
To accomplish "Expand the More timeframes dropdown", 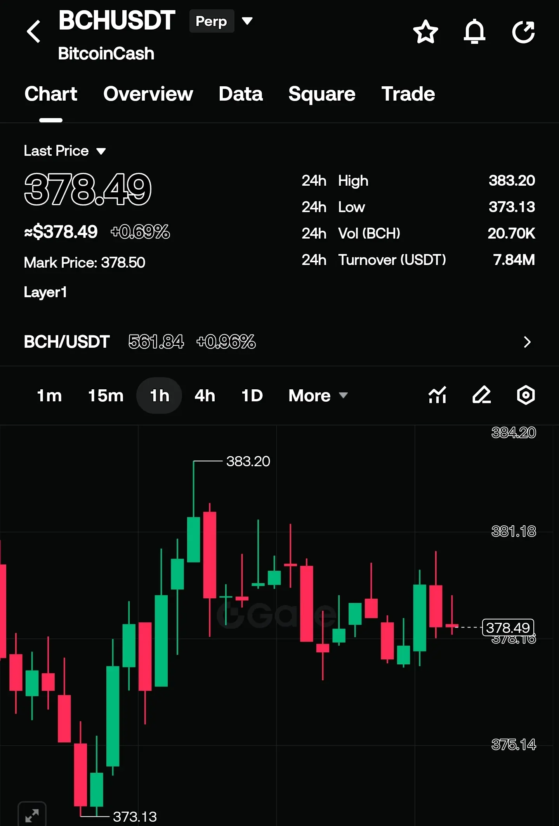I will (318, 396).
